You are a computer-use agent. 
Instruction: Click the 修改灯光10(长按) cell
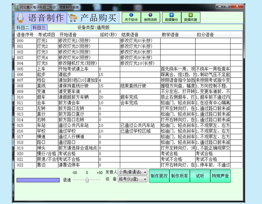click(140, 63)
